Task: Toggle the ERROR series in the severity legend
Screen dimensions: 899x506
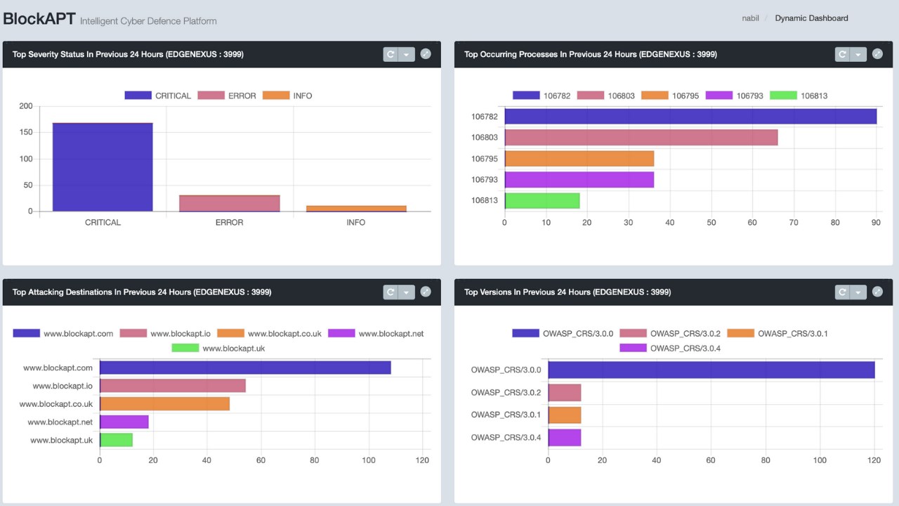Action: tap(227, 96)
